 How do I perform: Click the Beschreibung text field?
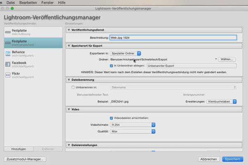pyautogui.click(x=173, y=38)
